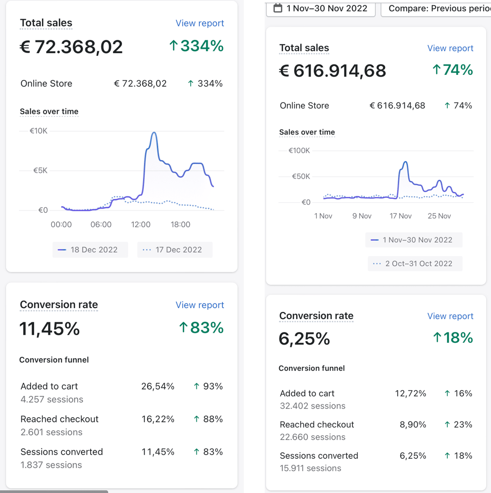This screenshot has height=493, width=491.
Task: Toggle the 2 Oct–31 Oct 2022 legend series
Action: click(x=415, y=264)
